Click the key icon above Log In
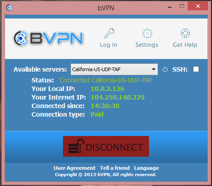 click(x=109, y=33)
